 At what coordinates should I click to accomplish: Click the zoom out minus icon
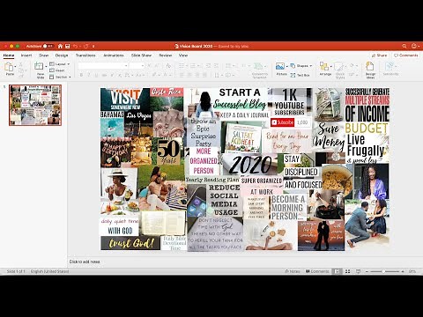367,271
